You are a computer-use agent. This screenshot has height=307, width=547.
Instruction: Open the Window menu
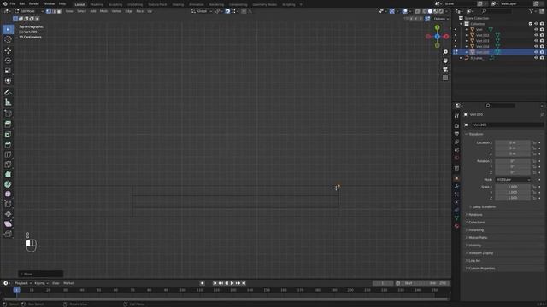coord(49,3)
